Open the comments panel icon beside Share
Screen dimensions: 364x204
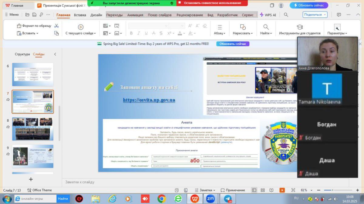click(339, 15)
